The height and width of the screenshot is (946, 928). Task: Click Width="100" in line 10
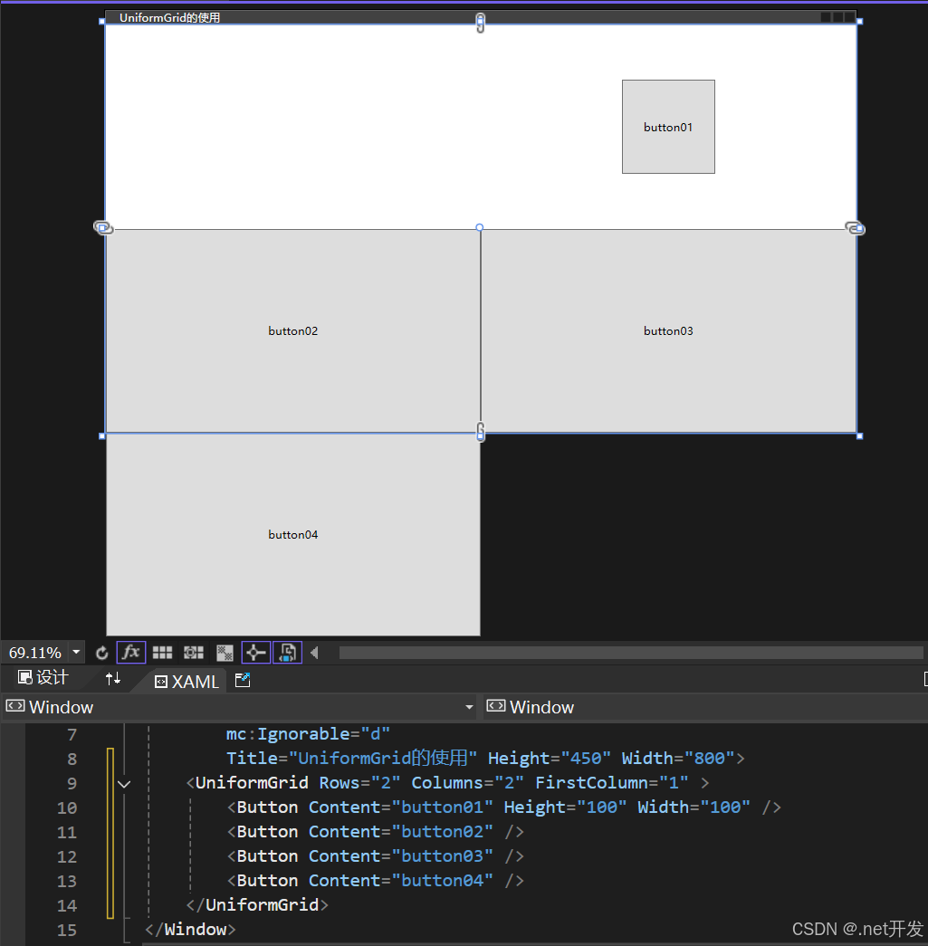coord(694,807)
